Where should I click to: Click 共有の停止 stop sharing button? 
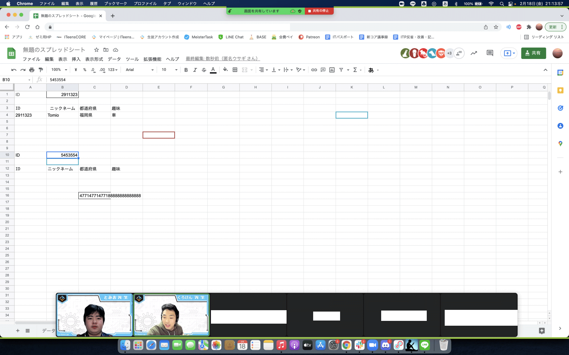tap(319, 11)
